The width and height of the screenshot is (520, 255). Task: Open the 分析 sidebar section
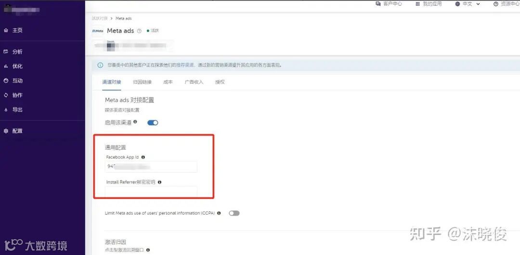tap(17, 51)
